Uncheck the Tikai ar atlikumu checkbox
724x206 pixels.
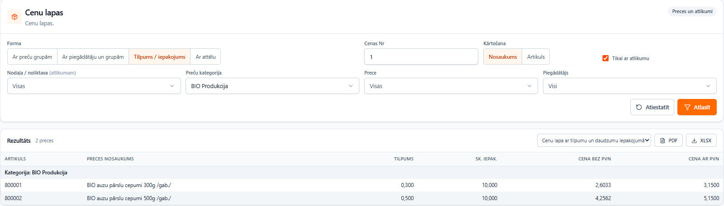coord(605,58)
